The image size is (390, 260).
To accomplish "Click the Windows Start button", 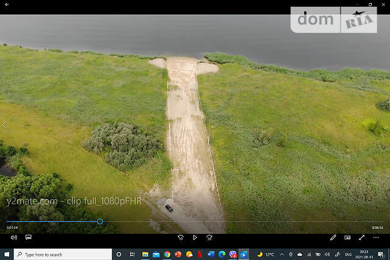I will point(7,254).
